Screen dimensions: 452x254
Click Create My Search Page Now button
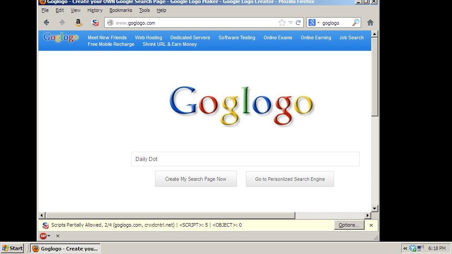point(196,179)
